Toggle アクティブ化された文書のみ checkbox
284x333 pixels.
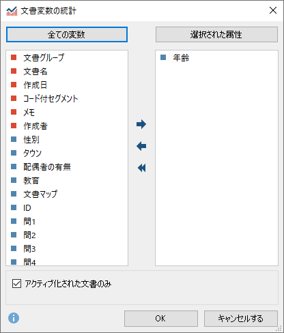coord(16,284)
